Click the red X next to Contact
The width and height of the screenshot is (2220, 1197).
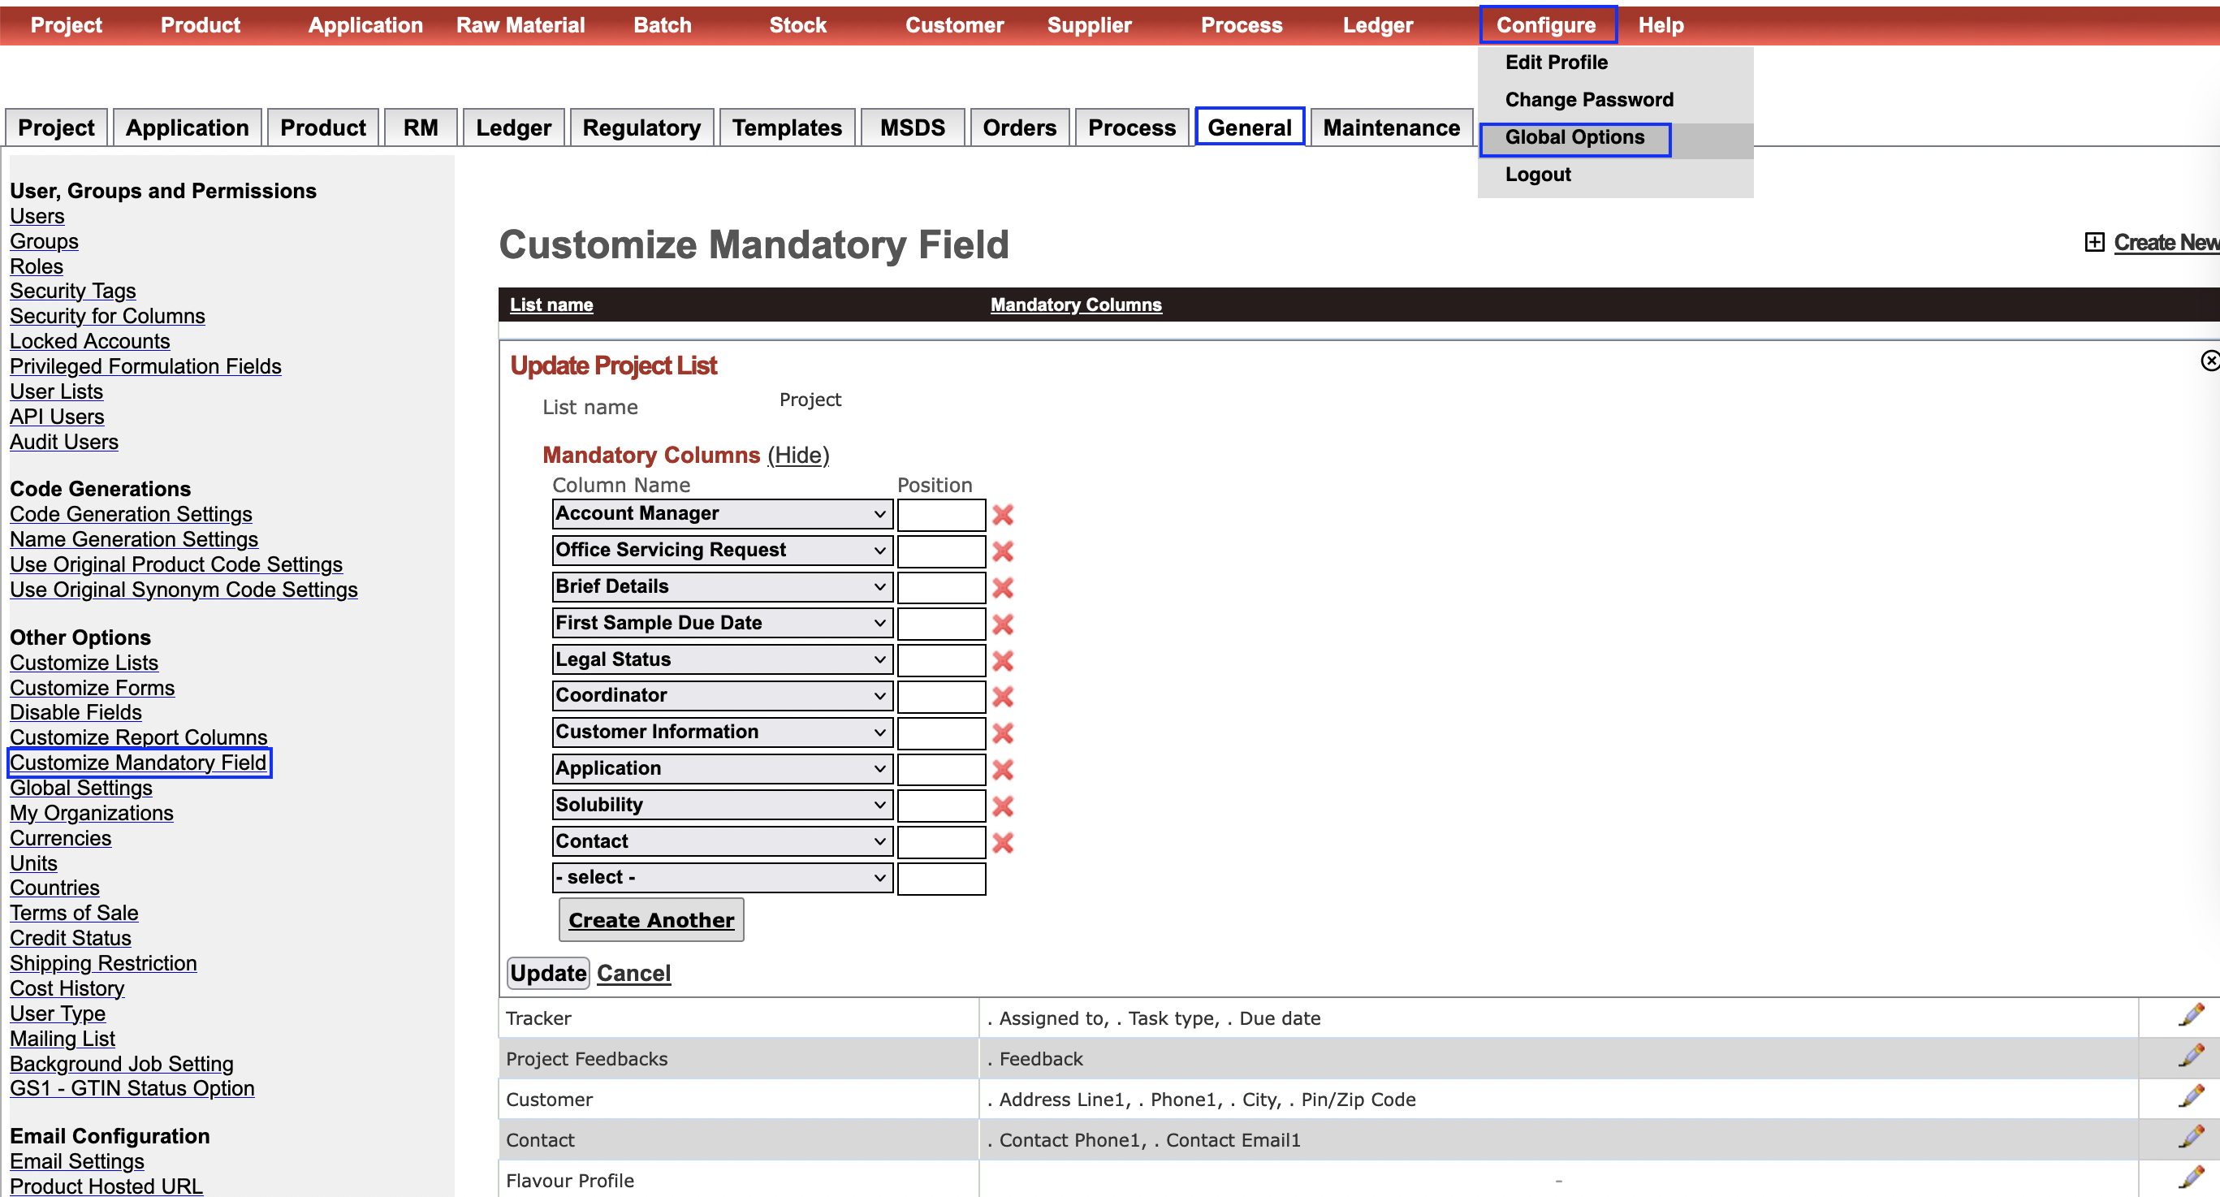pyautogui.click(x=1002, y=843)
